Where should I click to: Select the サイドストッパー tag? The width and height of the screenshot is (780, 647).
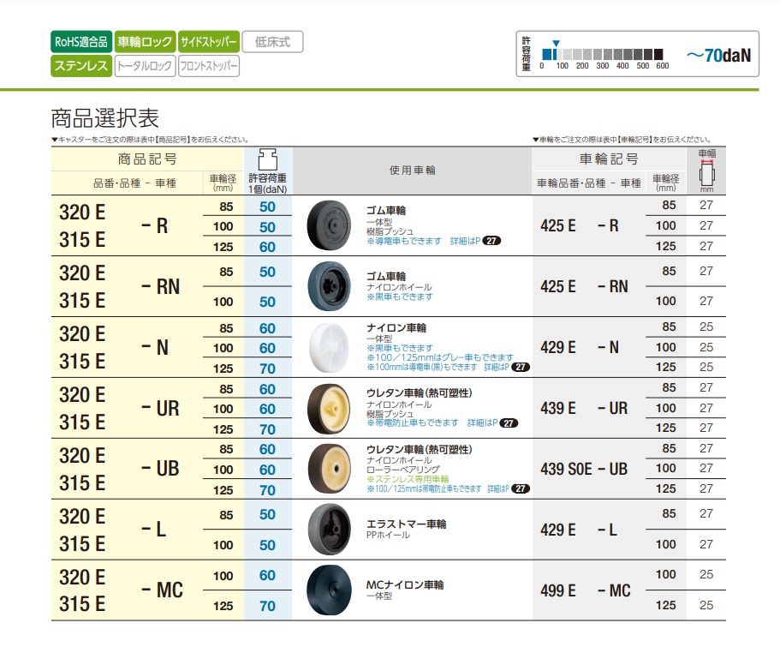tap(208, 41)
